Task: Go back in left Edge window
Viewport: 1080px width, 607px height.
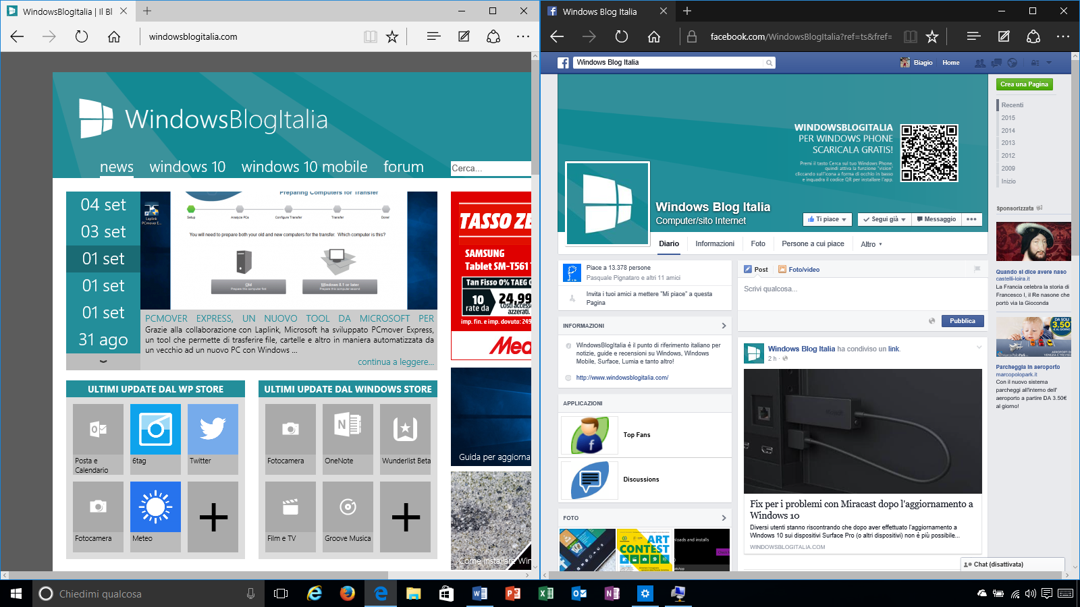Action: pos(18,36)
